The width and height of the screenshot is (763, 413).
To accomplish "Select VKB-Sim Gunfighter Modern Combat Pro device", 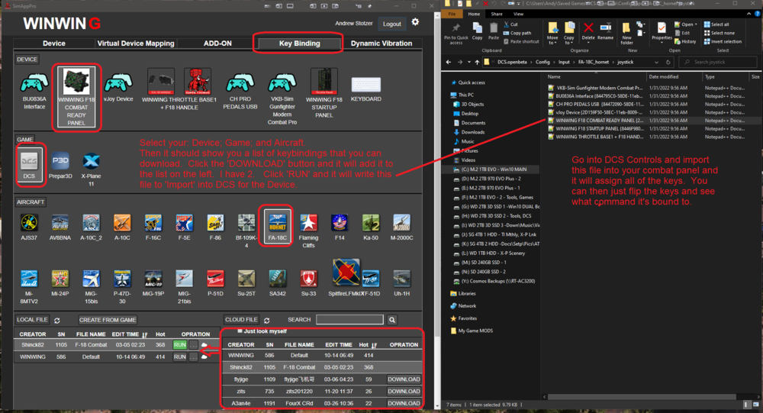I will (282, 83).
